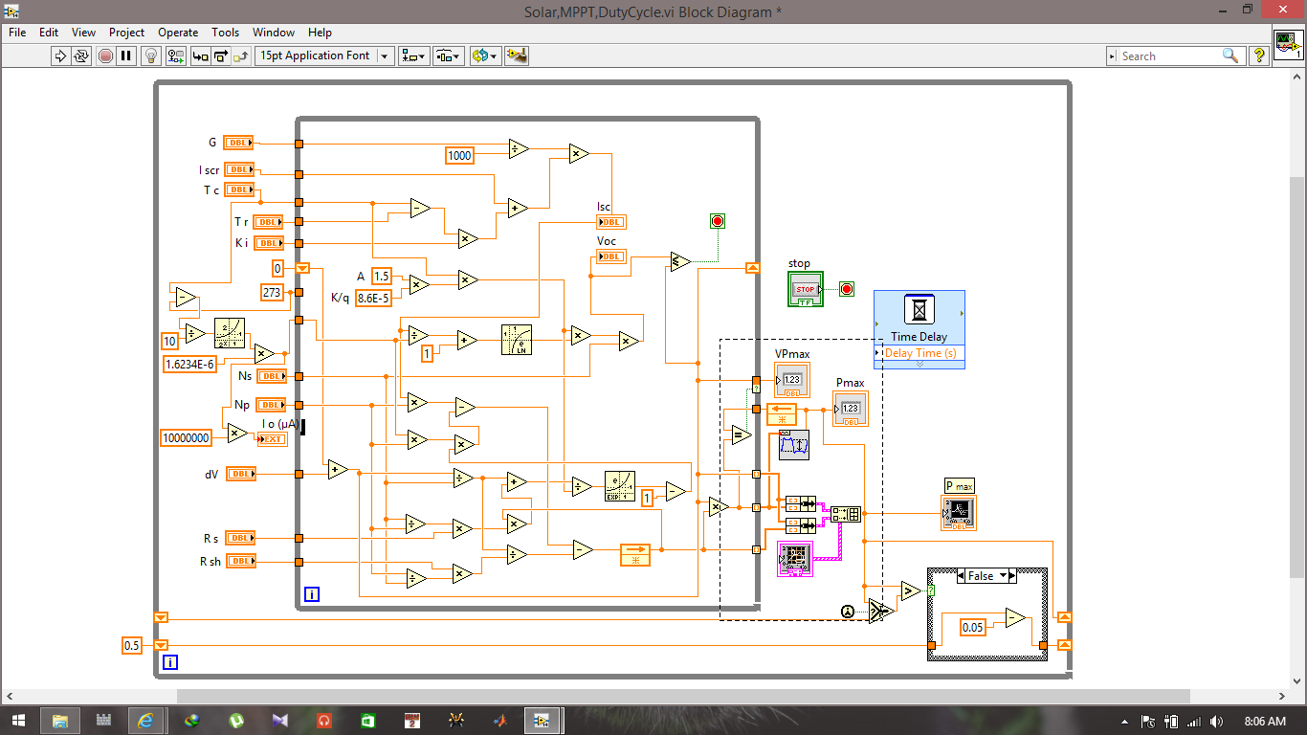Open the Operate menu
Image resolution: width=1307 pixels, height=735 pixels.
point(178,32)
